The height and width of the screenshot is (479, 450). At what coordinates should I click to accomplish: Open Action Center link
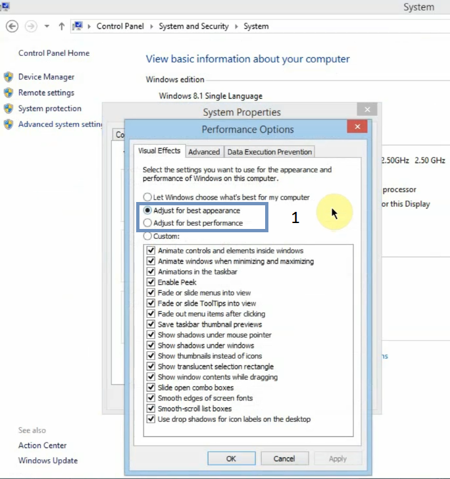pos(43,445)
